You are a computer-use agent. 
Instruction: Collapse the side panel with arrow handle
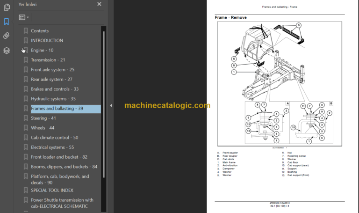[111, 105]
